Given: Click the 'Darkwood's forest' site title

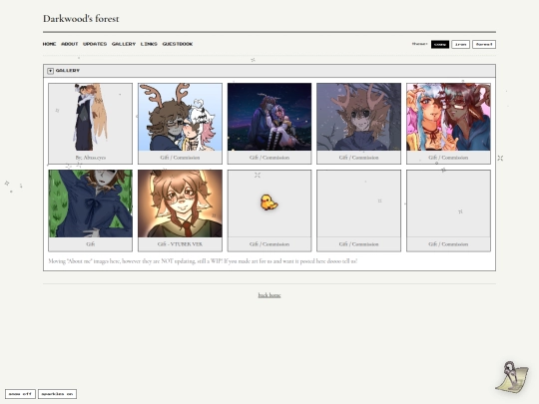Looking at the screenshot, I should tap(81, 19).
